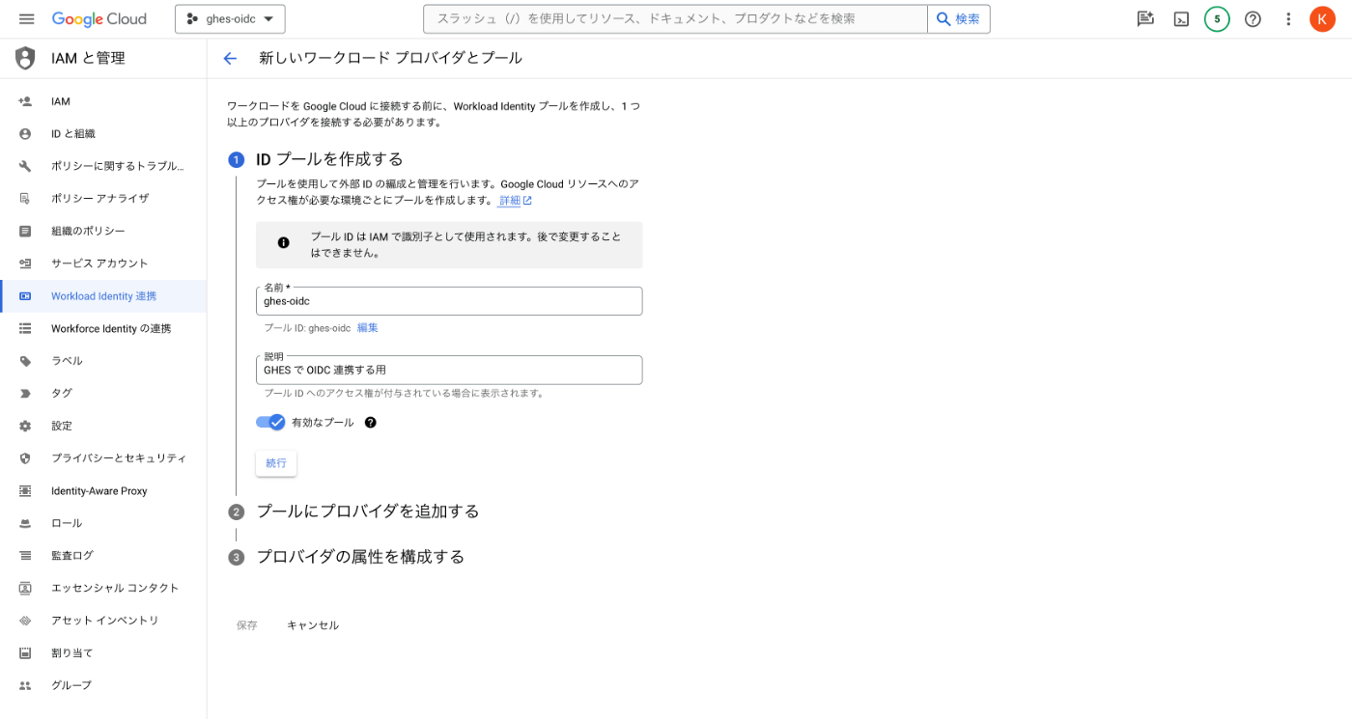
Task: Click the グループ people icon
Action: (25, 685)
